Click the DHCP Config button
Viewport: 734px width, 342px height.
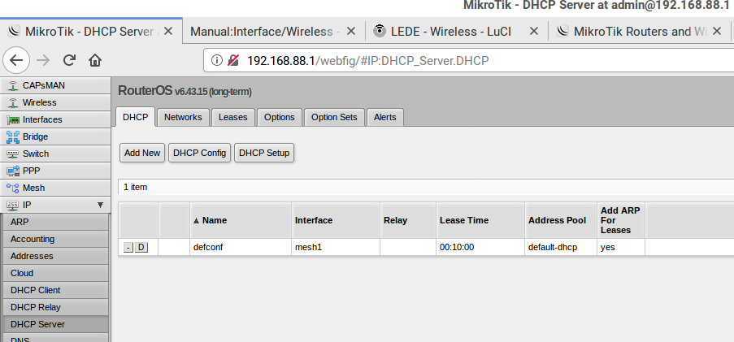tap(199, 153)
